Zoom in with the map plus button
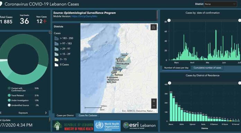This screenshot has width=241, height=133. (x=154, y=101)
